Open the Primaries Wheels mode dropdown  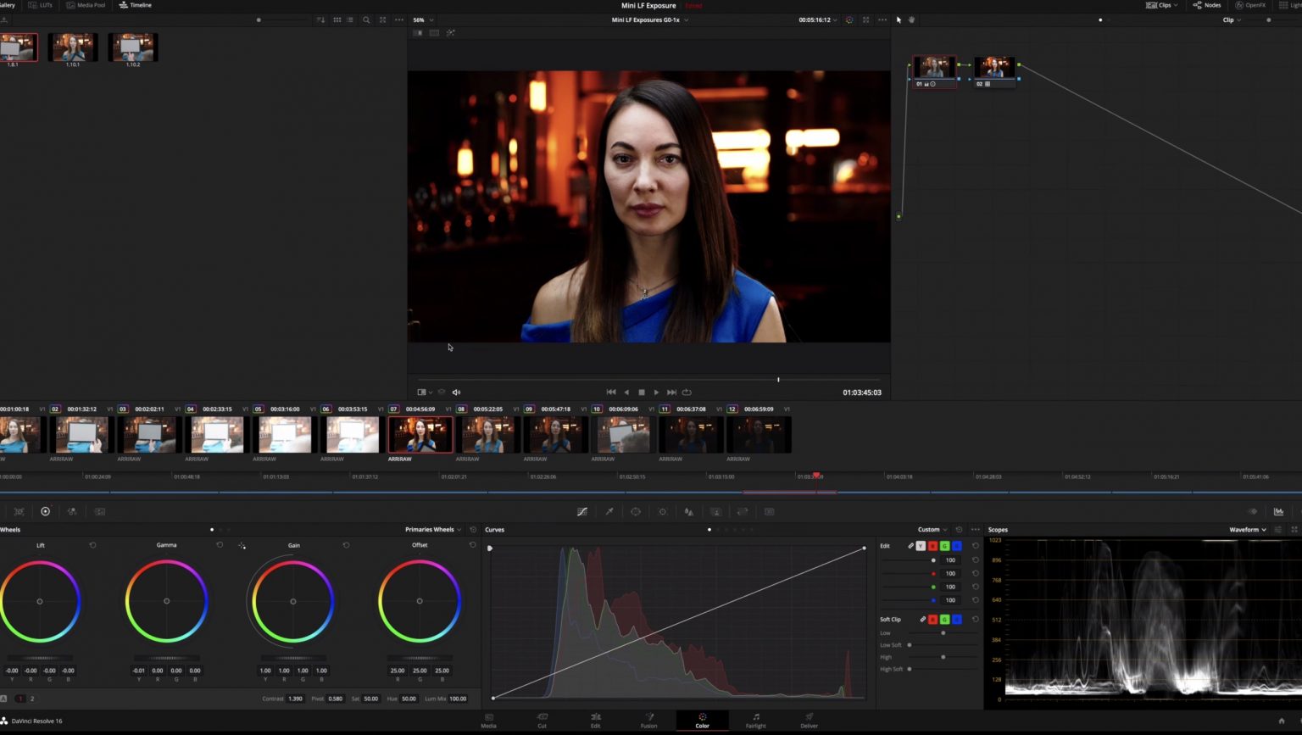[433, 530]
